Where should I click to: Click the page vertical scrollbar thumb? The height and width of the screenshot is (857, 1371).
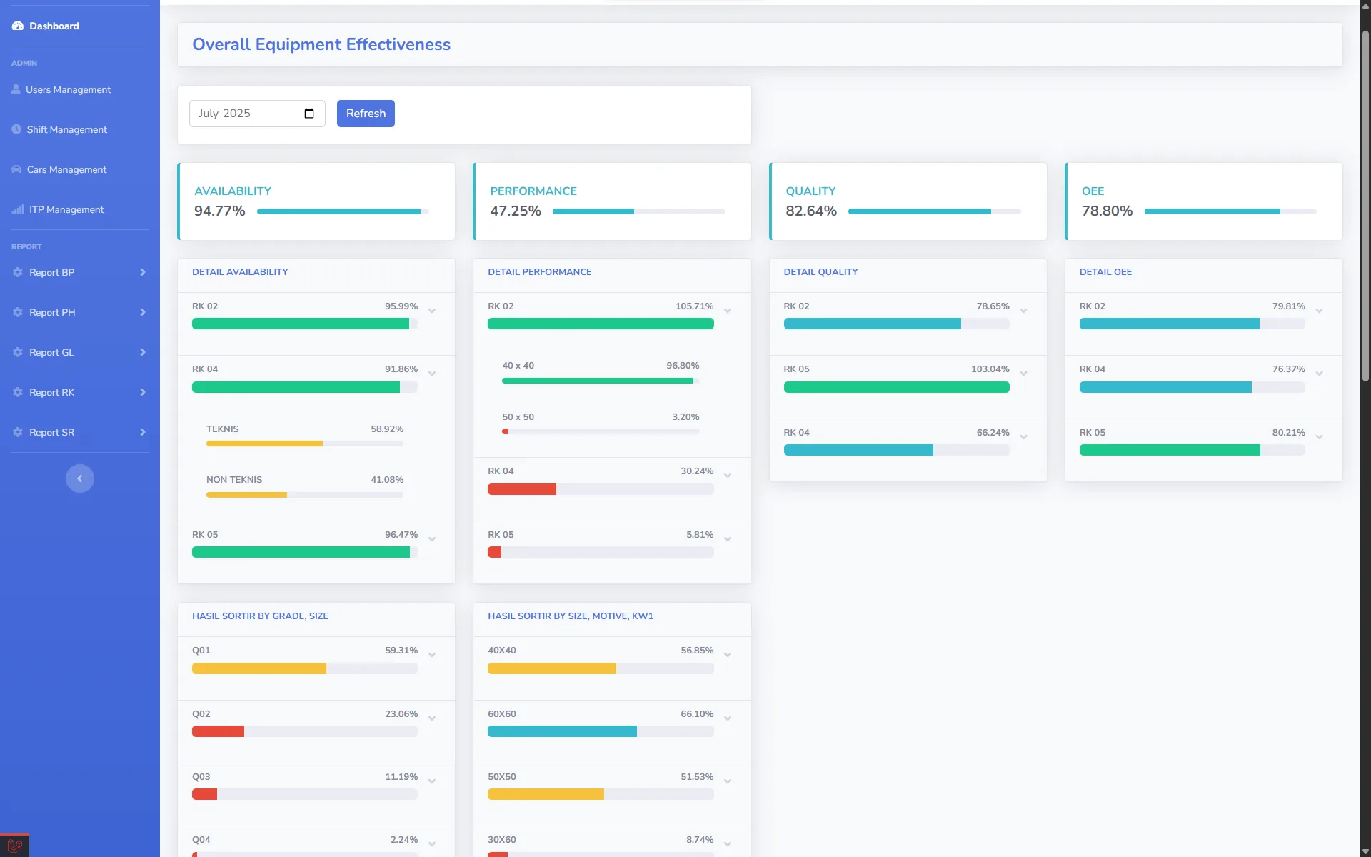pos(1365,206)
